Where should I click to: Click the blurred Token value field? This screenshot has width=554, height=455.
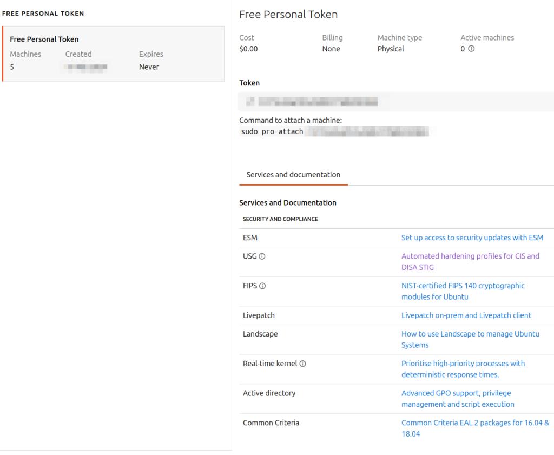tap(397, 102)
